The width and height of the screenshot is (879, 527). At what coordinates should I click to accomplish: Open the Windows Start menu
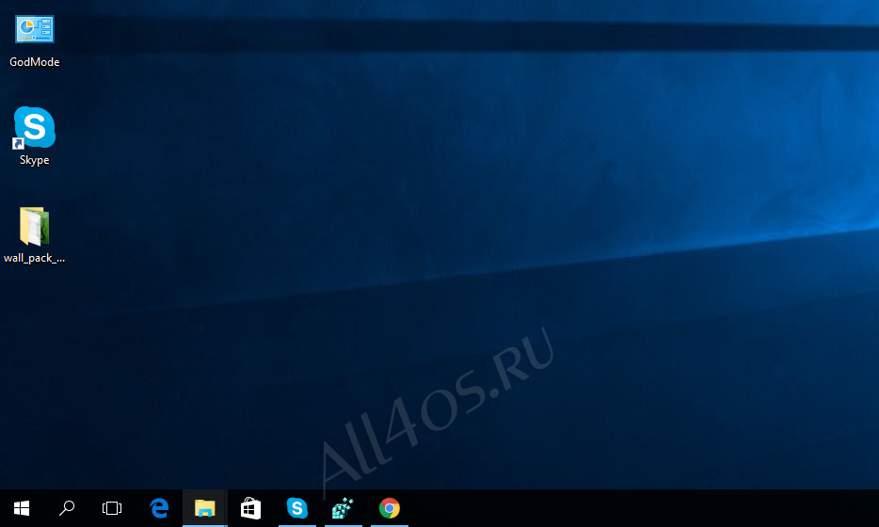pyautogui.click(x=22, y=508)
